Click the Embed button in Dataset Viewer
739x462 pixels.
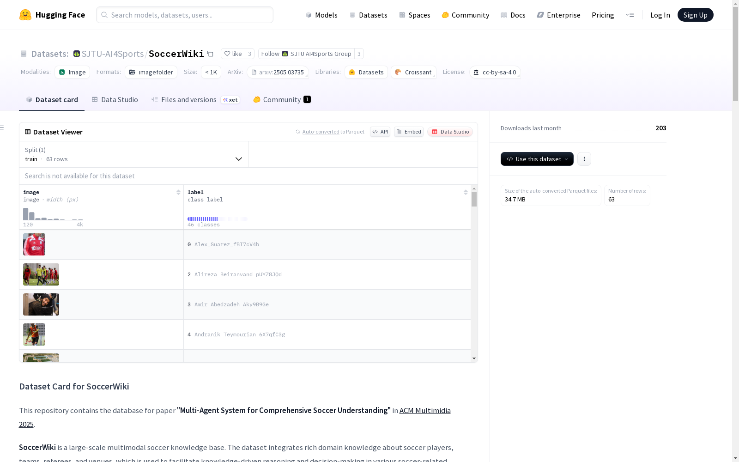(409, 132)
